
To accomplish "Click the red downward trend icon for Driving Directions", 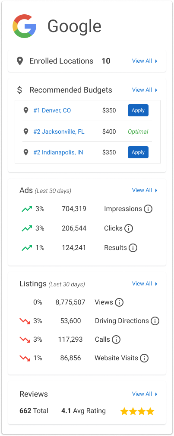I will (25, 321).
